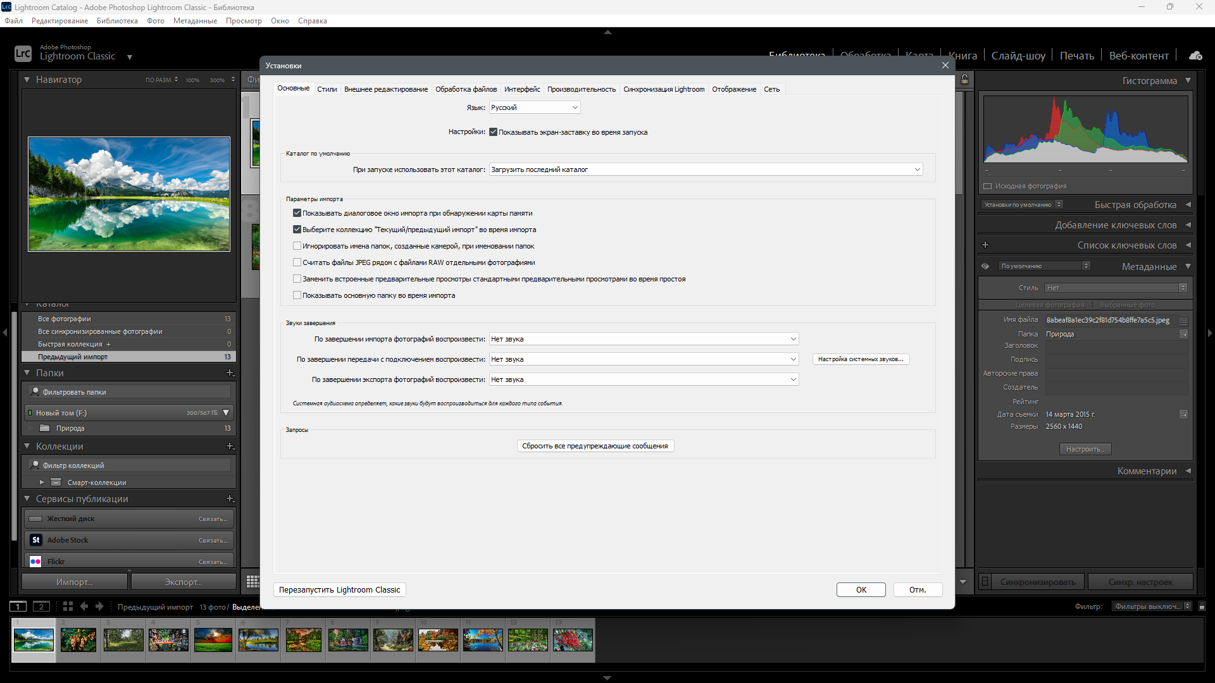This screenshot has height=683, width=1215.
Task: Toggle metadata panel eye icon
Action: (x=985, y=266)
